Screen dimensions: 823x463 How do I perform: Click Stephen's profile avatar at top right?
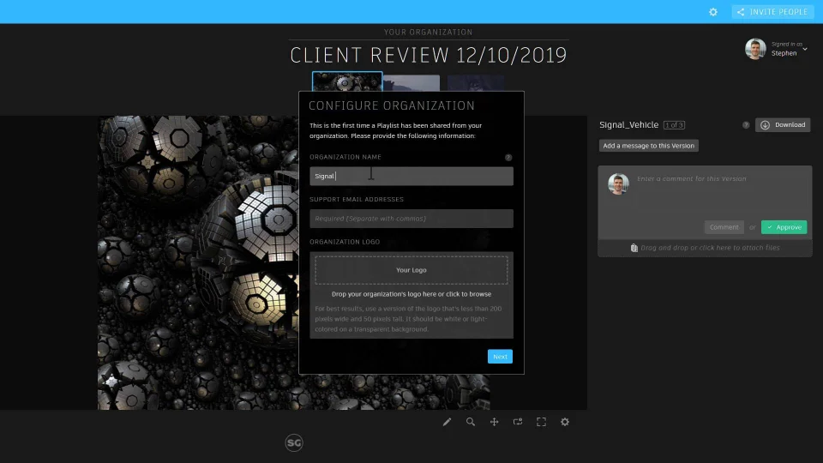point(755,49)
